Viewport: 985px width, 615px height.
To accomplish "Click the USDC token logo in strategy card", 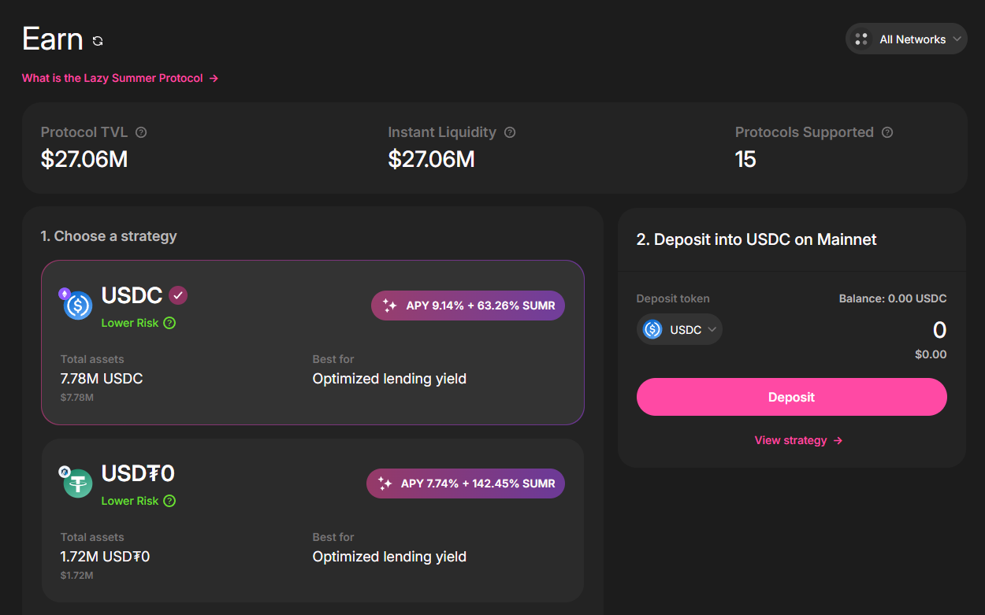I will coord(78,306).
